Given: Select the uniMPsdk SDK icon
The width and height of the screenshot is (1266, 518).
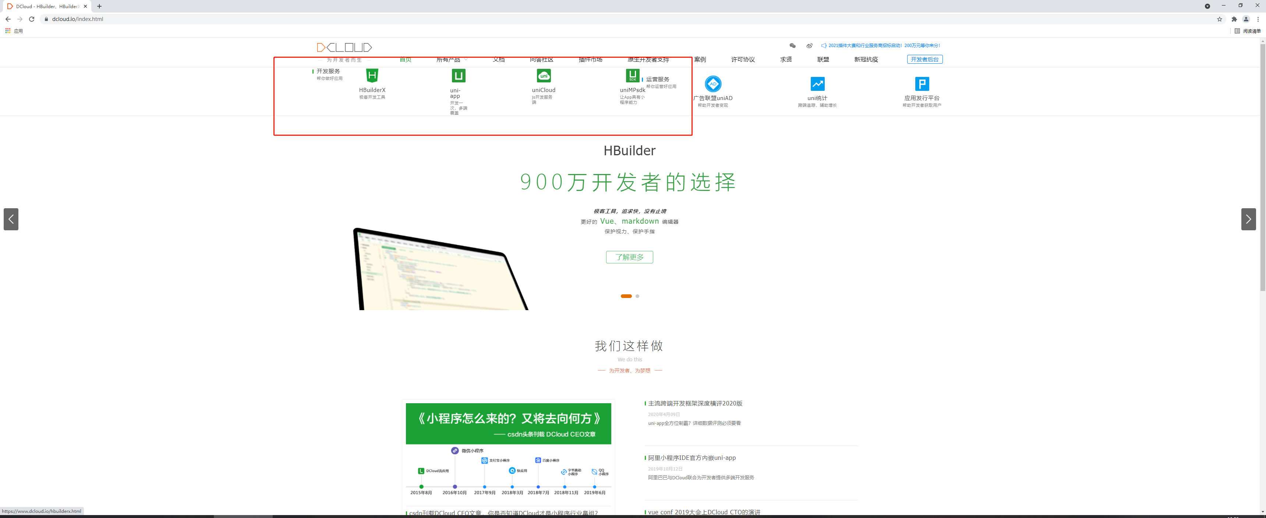Looking at the screenshot, I should pyautogui.click(x=632, y=75).
